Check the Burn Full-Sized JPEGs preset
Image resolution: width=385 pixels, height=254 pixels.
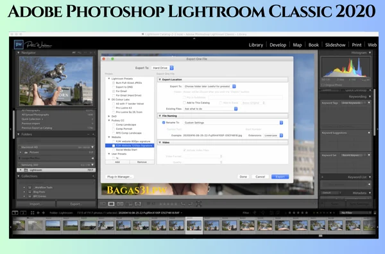click(114, 83)
